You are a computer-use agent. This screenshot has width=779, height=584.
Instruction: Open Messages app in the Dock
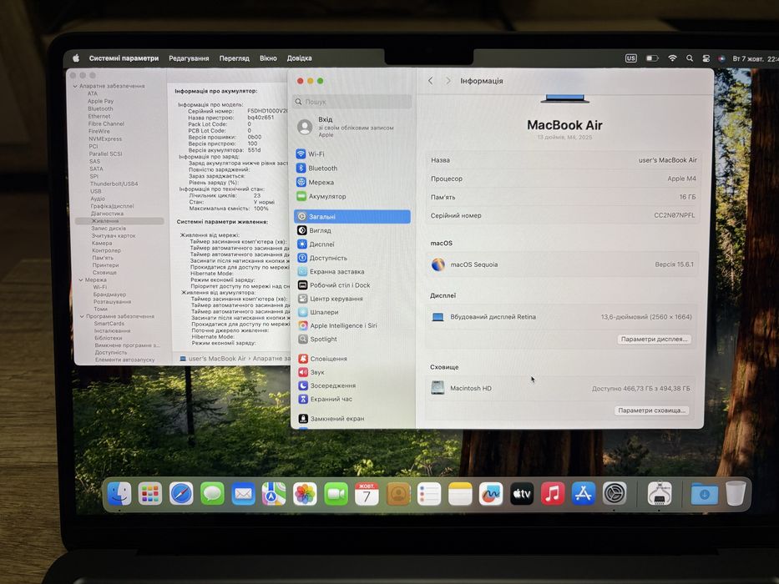coord(212,494)
